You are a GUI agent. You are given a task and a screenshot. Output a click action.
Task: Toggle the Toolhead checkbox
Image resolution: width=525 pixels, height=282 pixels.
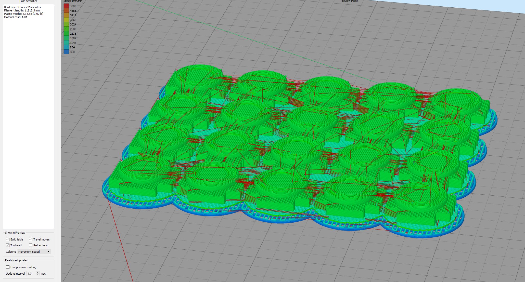pyautogui.click(x=8, y=245)
